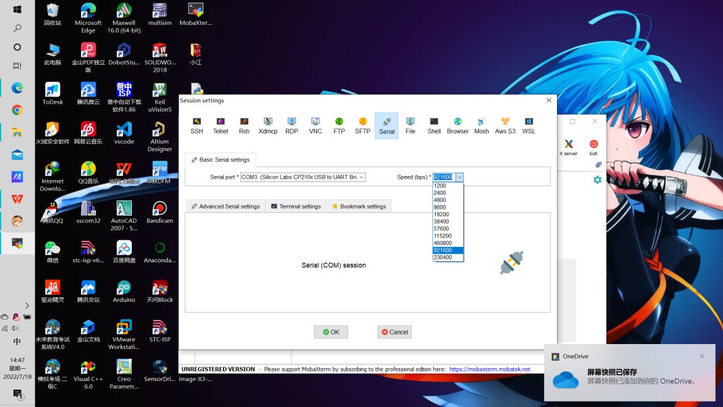Choose the Telnet session icon
The height and width of the screenshot is (407, 723).
click(220, 125)
